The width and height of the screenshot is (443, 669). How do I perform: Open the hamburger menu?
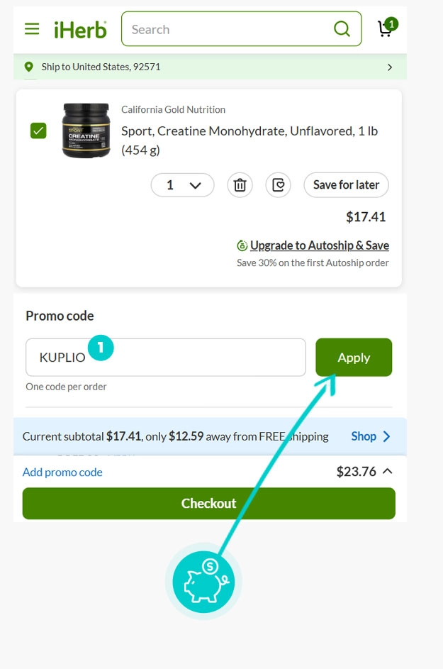pyautogui.click(x=32, y=29)
